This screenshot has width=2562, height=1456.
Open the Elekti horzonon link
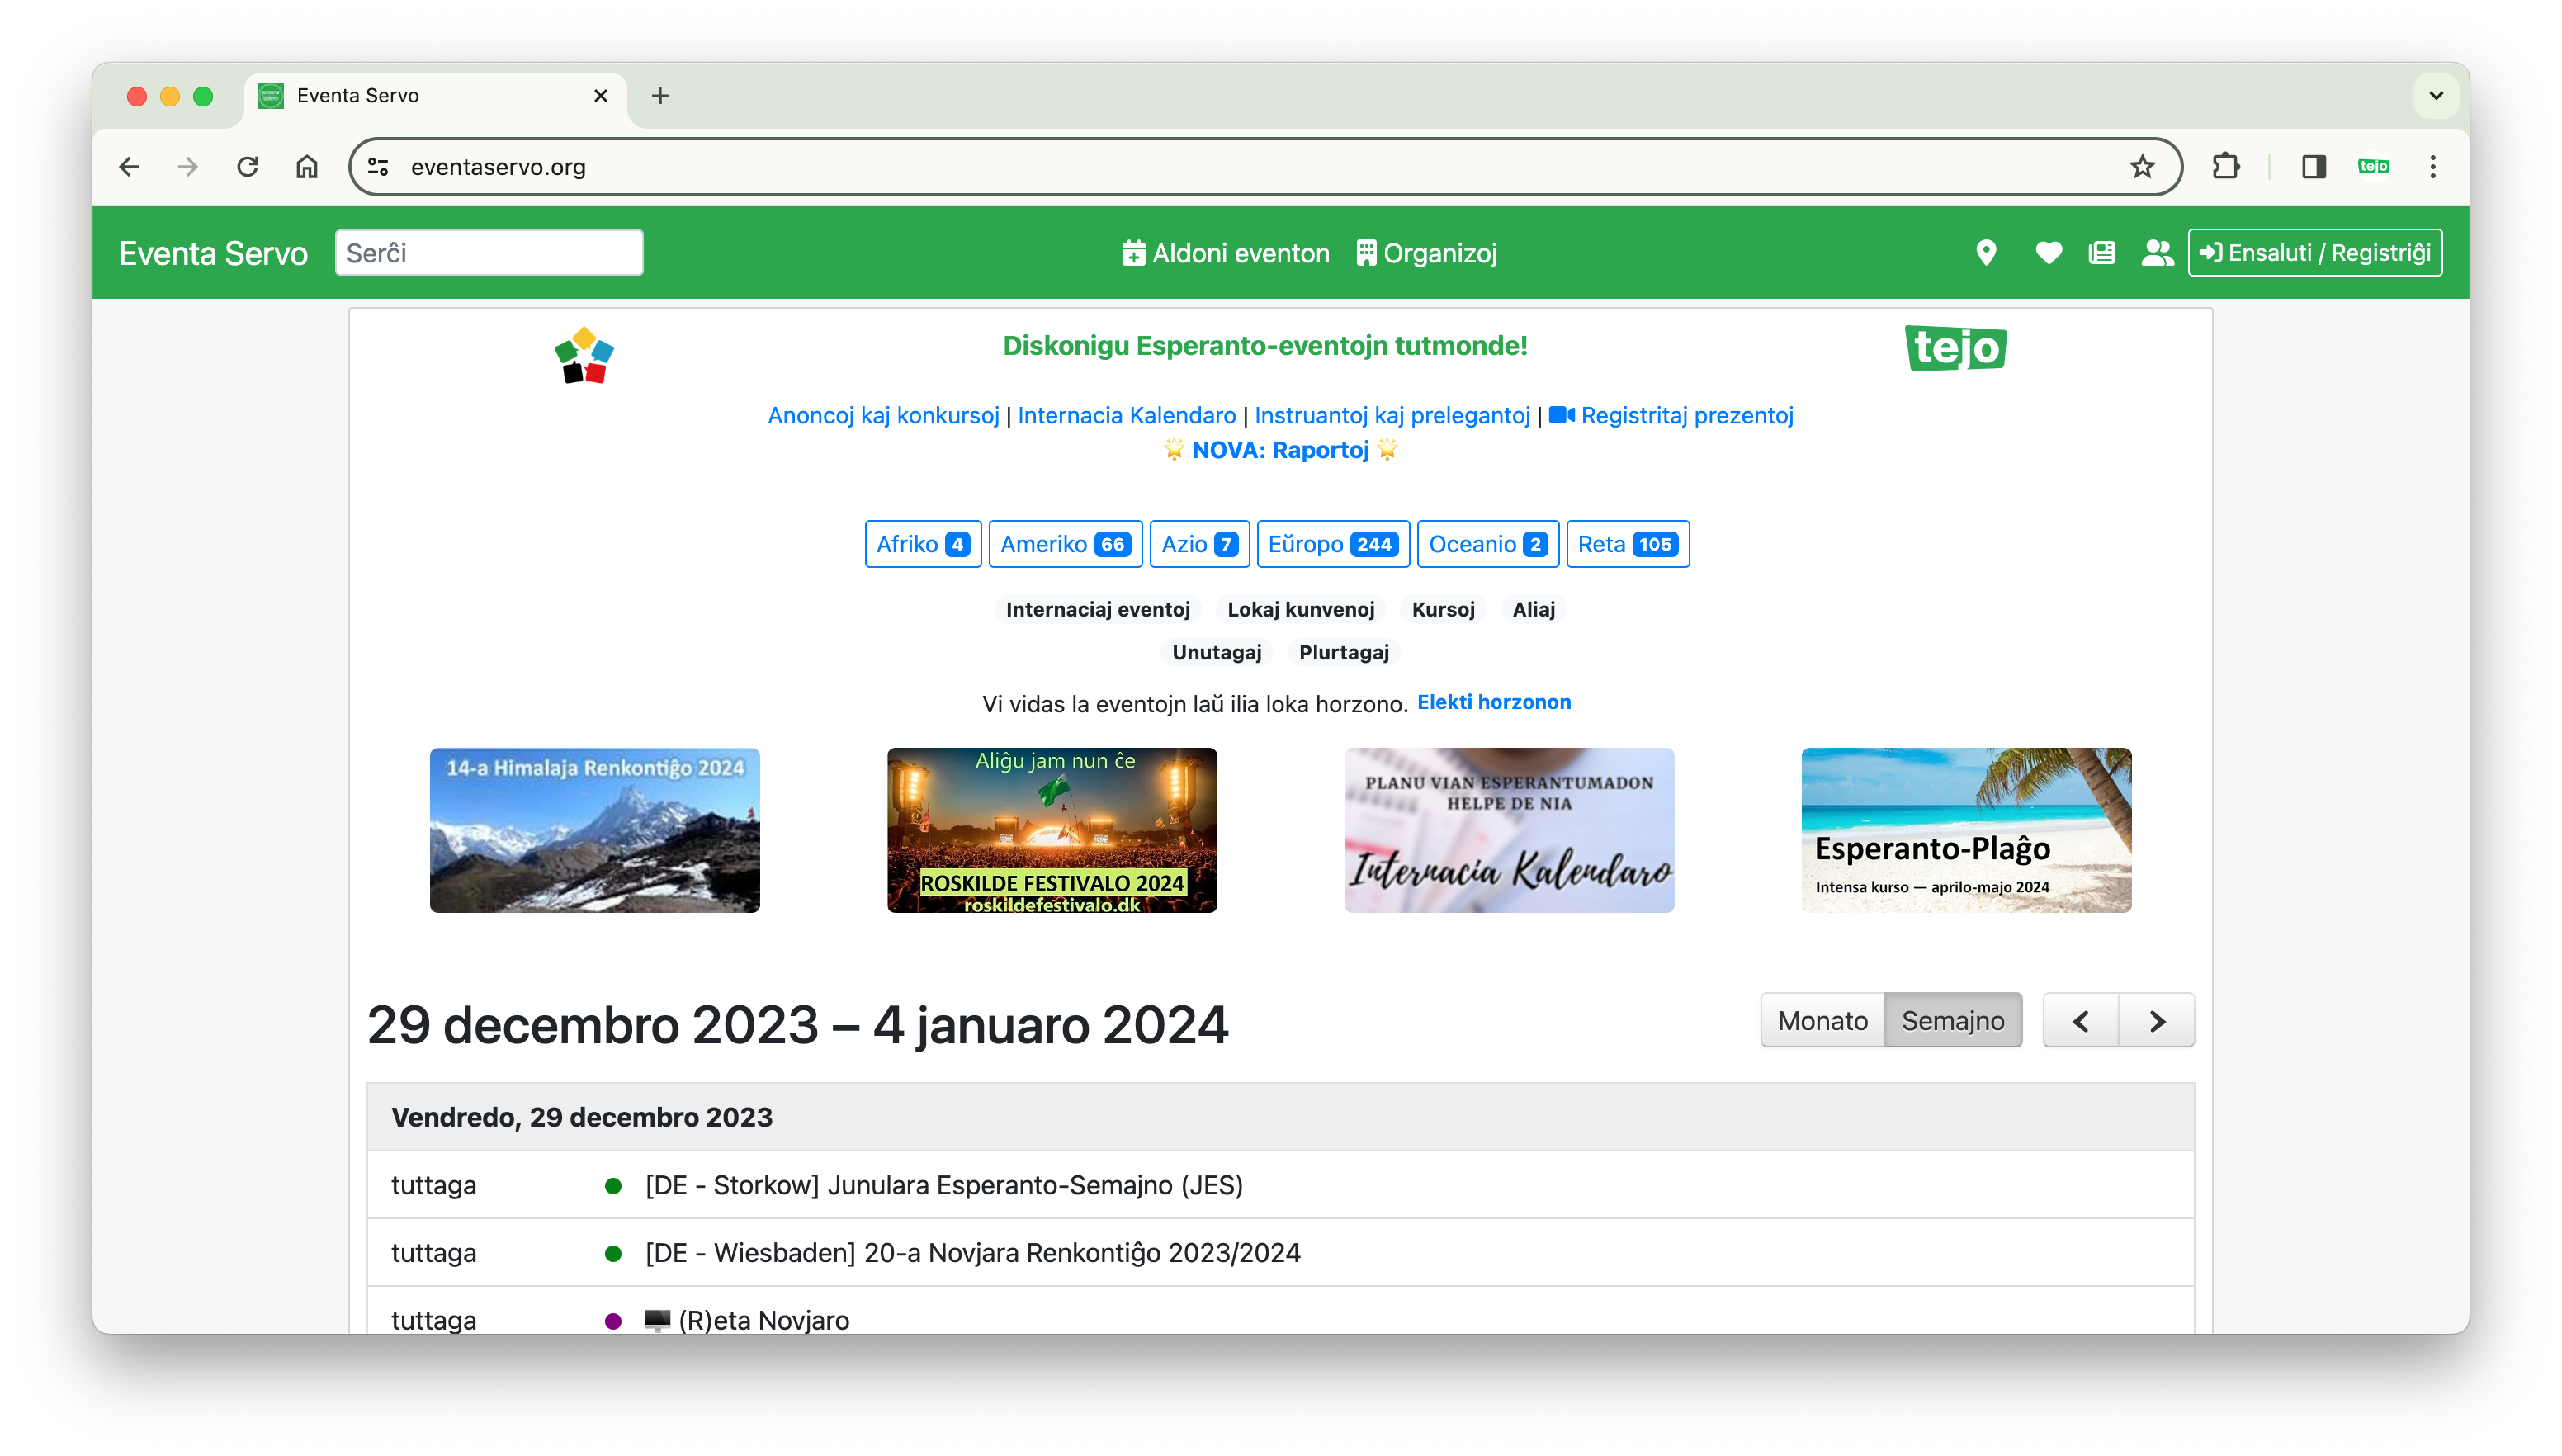[1494, 702]
